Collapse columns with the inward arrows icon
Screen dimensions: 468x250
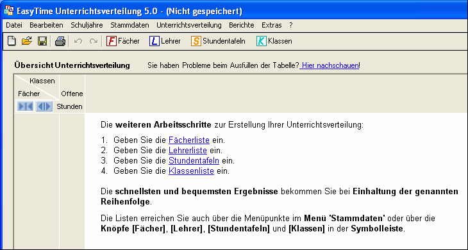[x=25, y=106]
